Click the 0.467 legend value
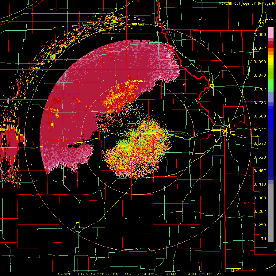Image resolution: width=276 pixels, height=276 pixels. [x=260, y=171]
